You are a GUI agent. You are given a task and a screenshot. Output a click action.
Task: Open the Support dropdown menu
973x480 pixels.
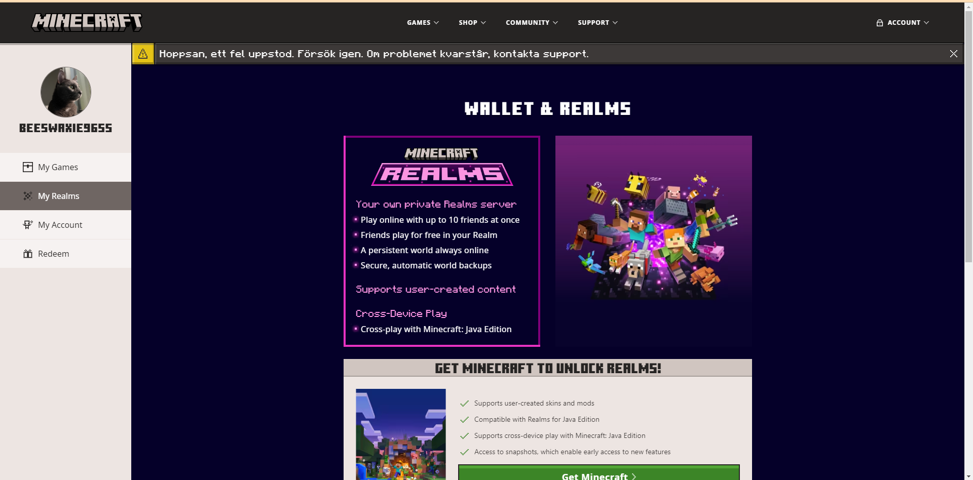(597, 23)
